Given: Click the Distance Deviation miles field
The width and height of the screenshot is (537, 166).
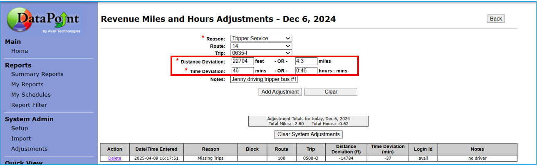Looking at the screenshot, I should [x=306, y=61].
